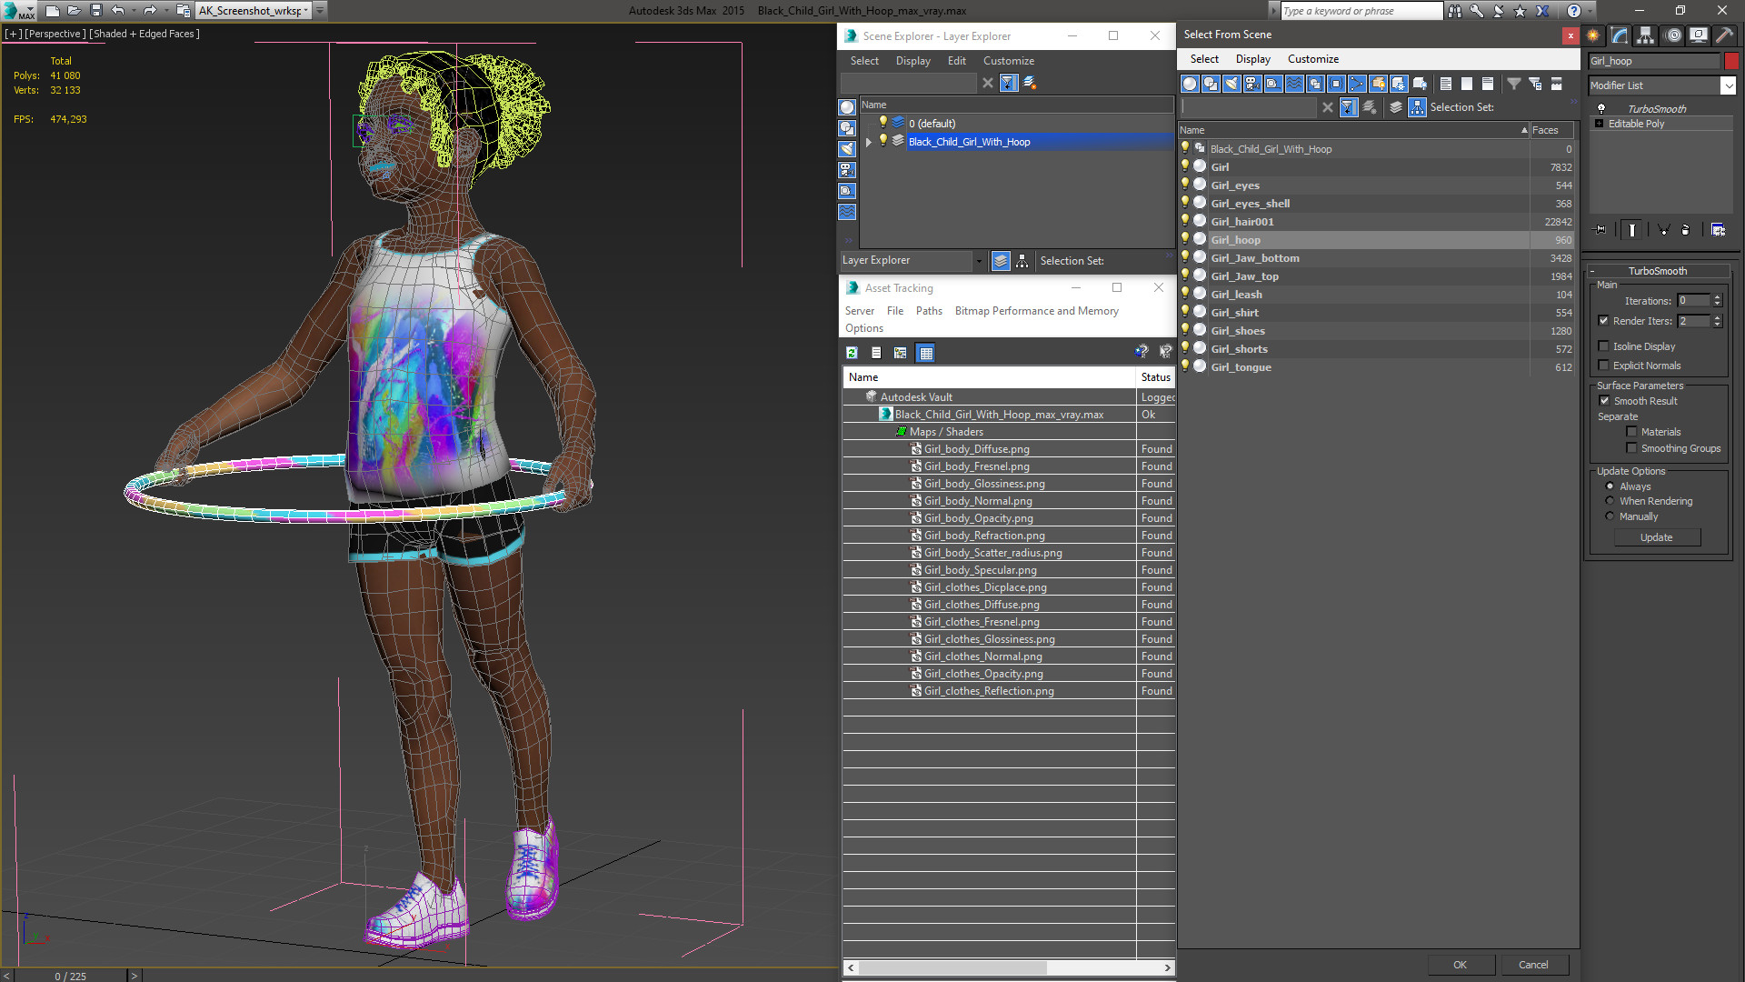Toggle visibility bulb of Girl_shoes
This screenshot has height=982, width=1745.
point(1184,329)
